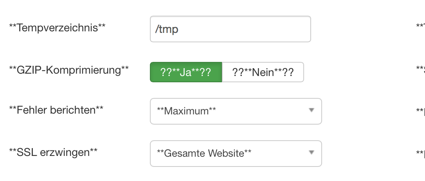Click the cut-off label right of SSL dropdown
This screenshot has width=425, height=181.
pyautogui.click(x=421, y=153)
